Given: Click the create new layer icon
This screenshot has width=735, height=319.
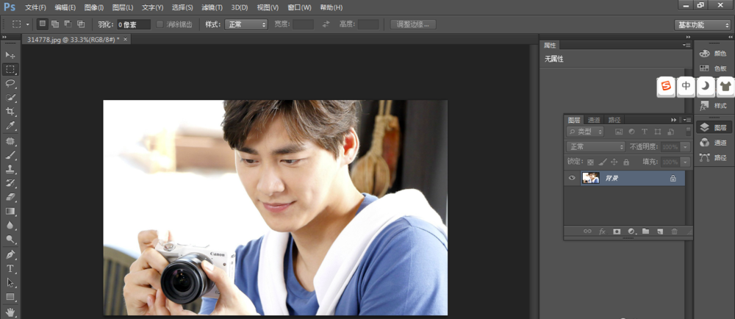Looking at the screenshot, I should (x=659, y=232).
